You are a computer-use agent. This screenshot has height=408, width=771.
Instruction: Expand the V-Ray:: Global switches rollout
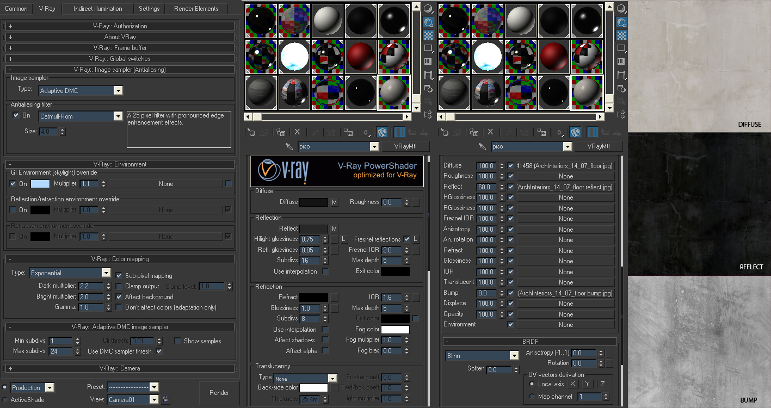tap(120, 59)
